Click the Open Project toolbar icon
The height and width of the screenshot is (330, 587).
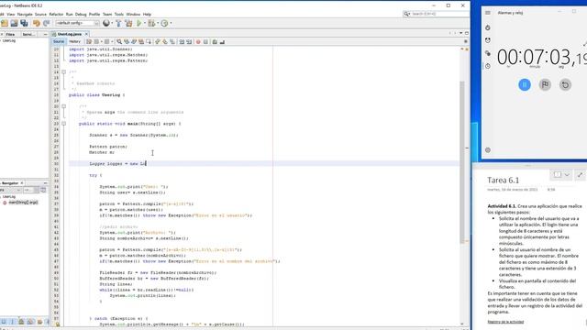(x=15, y=23)
